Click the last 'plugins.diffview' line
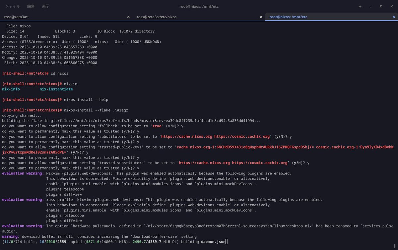Viewport: 398px width, 250px height. coord(64,221)
